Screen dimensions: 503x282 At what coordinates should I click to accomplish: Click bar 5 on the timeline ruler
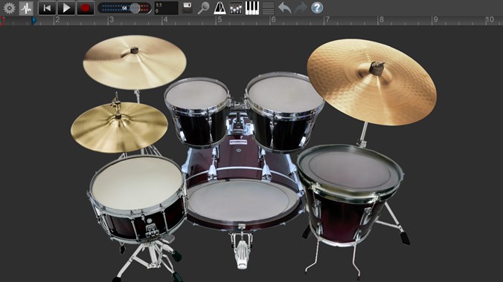click(220, 20)
